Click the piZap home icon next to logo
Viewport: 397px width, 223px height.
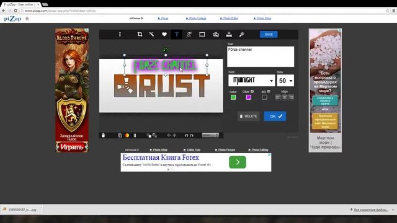pos(27,19)
